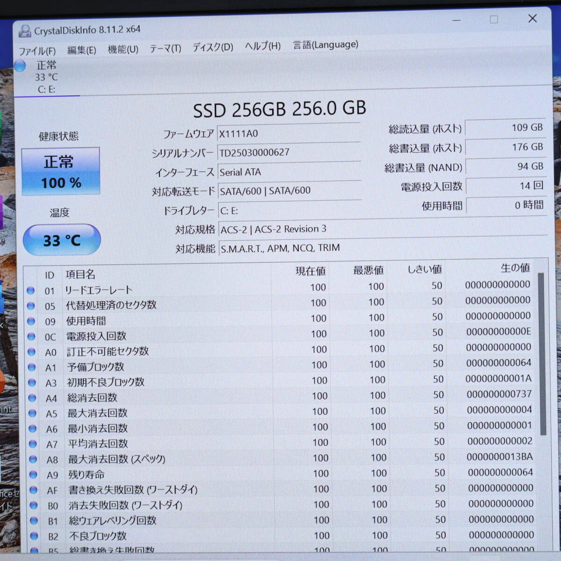
Task: Click total host writes value 176 GB
Action: pyautogui.click(x=506, y=147)
